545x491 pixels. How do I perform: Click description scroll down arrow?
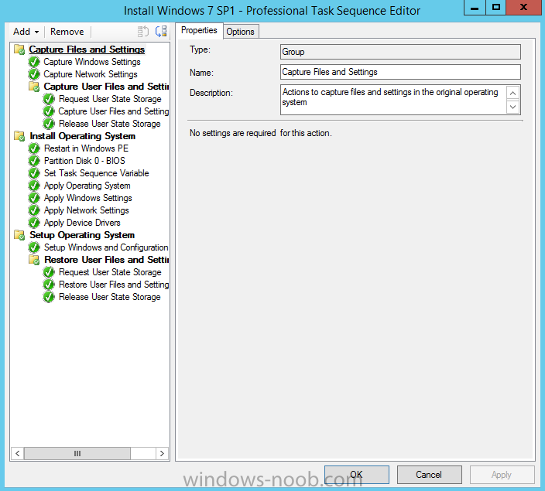tap(513, 107)
